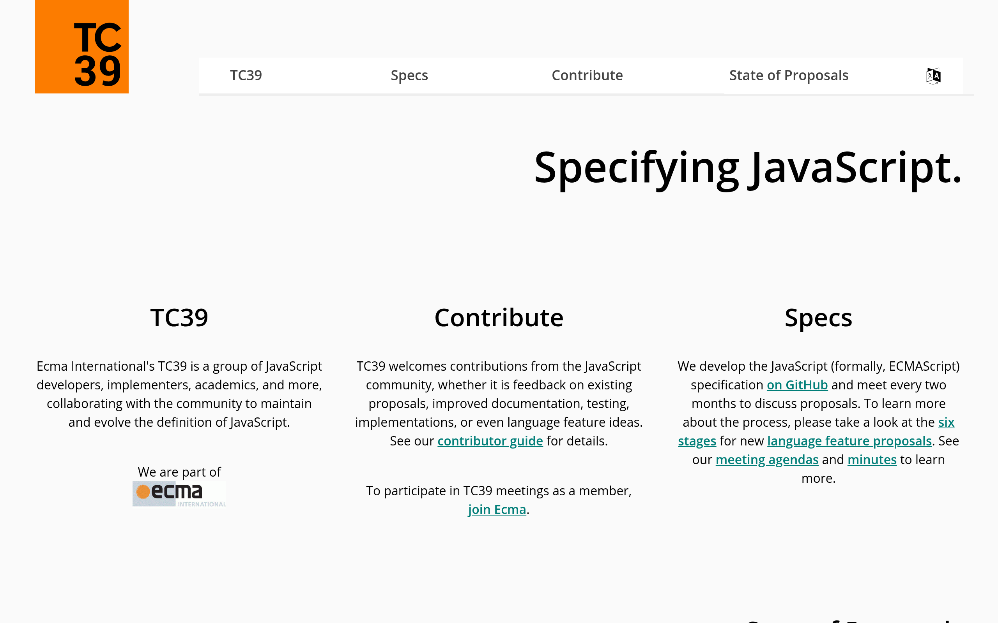998x623 pixels.
Task: Open the TC39 navigation item
Action: [246, 76]
